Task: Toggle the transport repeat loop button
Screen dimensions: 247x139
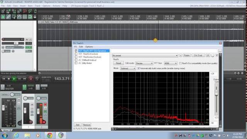Action: click(37, 79)
